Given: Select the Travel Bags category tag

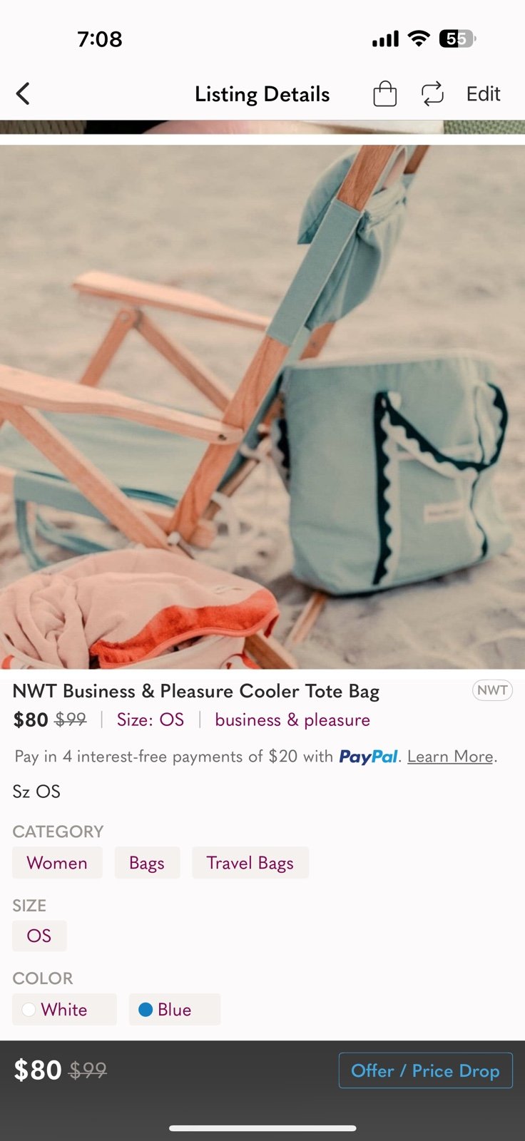Looking at the screenshot, I should [x=250, y=863].
